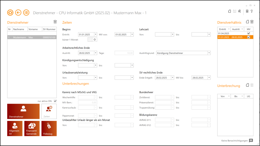
Task: Open the calculator icon in top toolbar
Action: pos(247,11)
